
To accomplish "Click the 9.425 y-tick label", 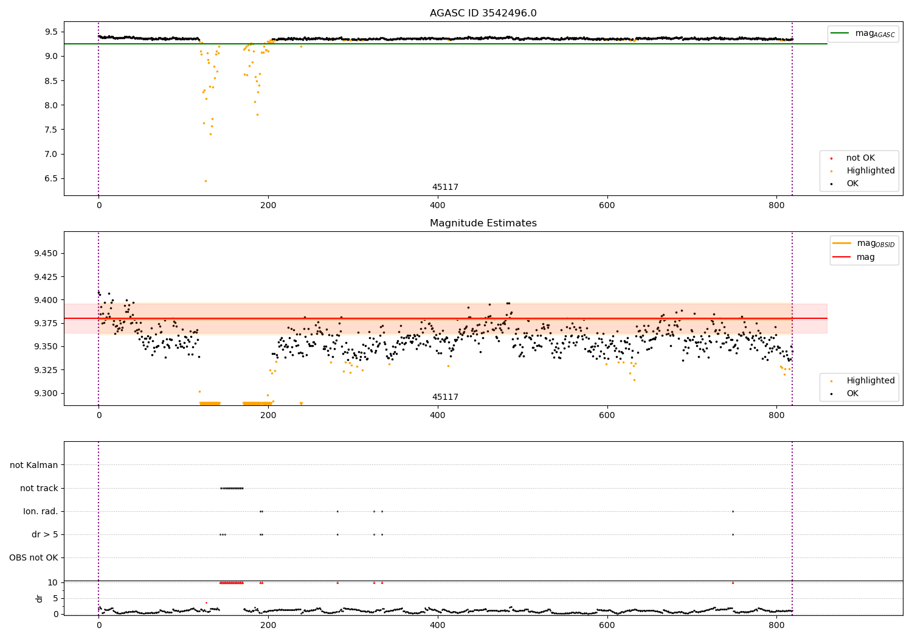I will click(x=46, y=277).
